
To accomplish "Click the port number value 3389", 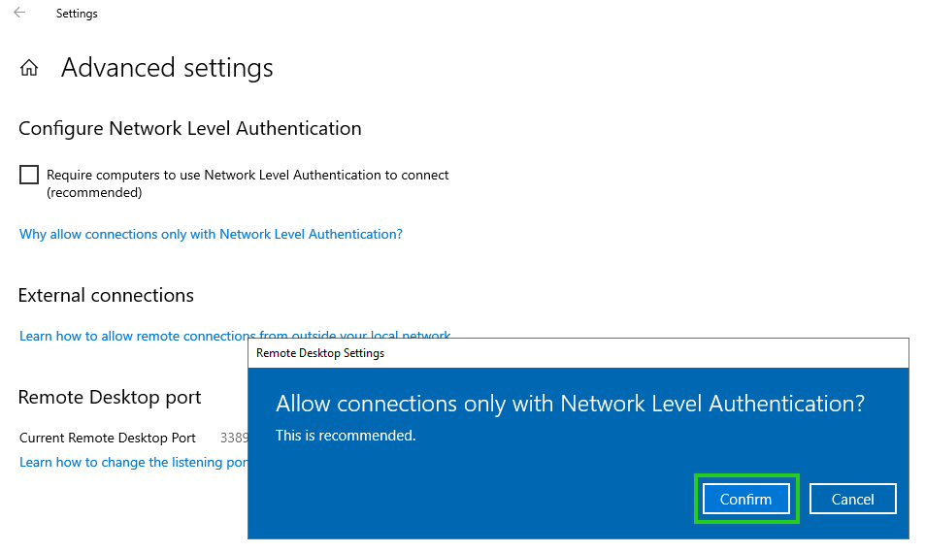I will point(234,438).
